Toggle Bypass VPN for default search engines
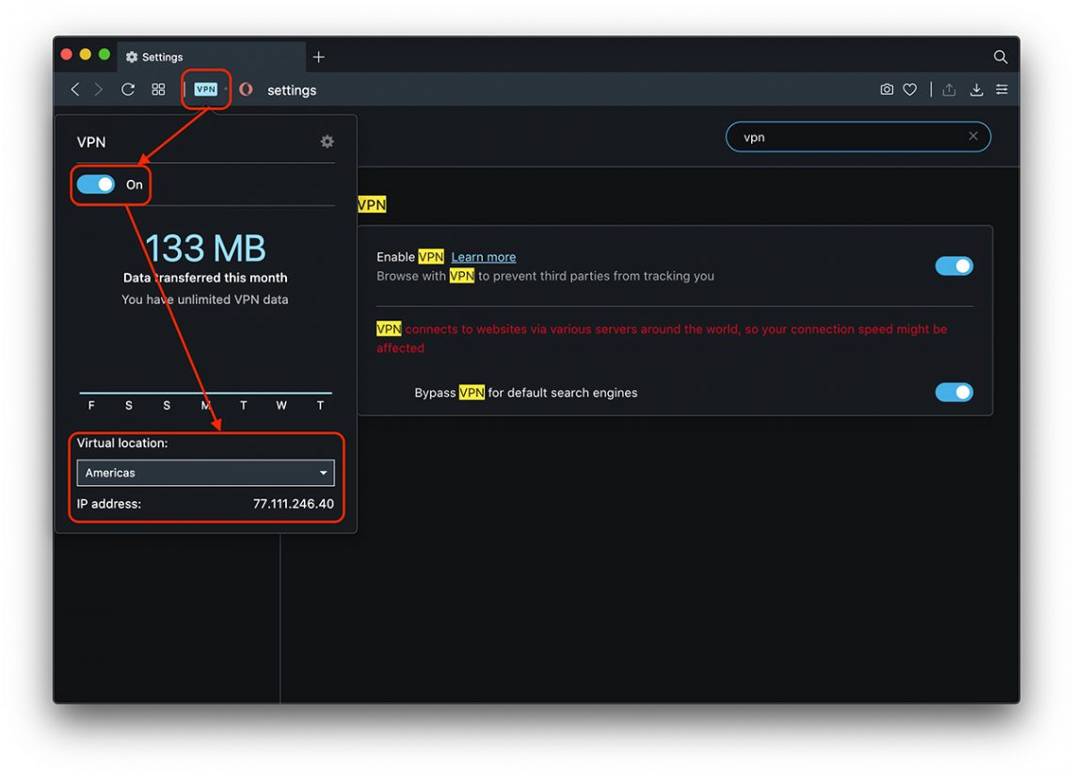This screenshot has height=774, width=1073. (954, 392)
